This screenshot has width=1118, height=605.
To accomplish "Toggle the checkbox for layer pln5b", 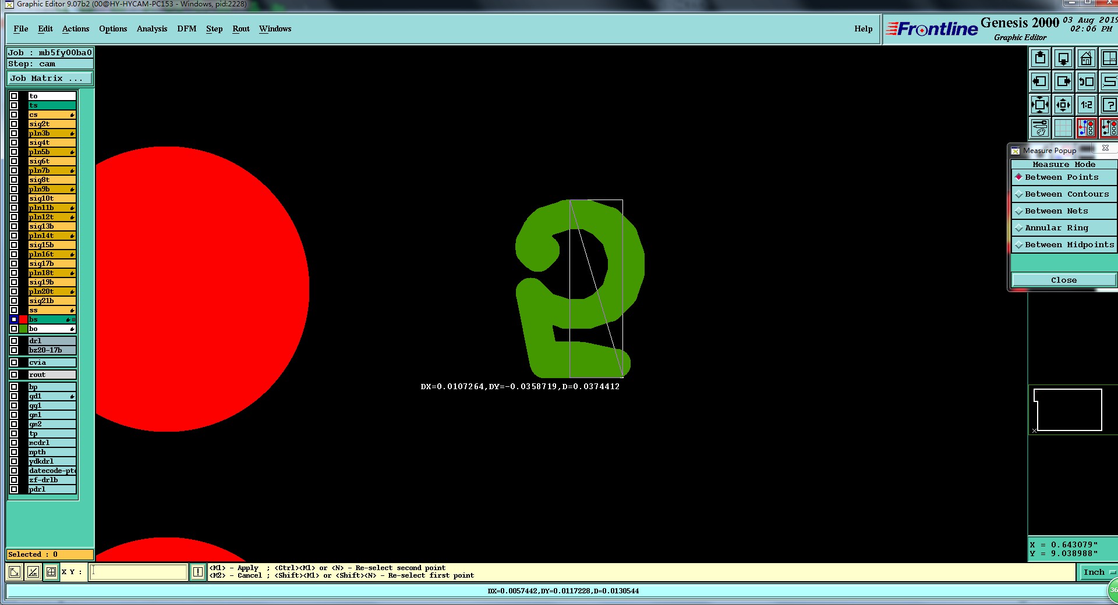I will [14, 152].
